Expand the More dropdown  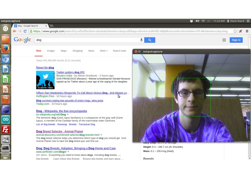click(x=104, y=51)
